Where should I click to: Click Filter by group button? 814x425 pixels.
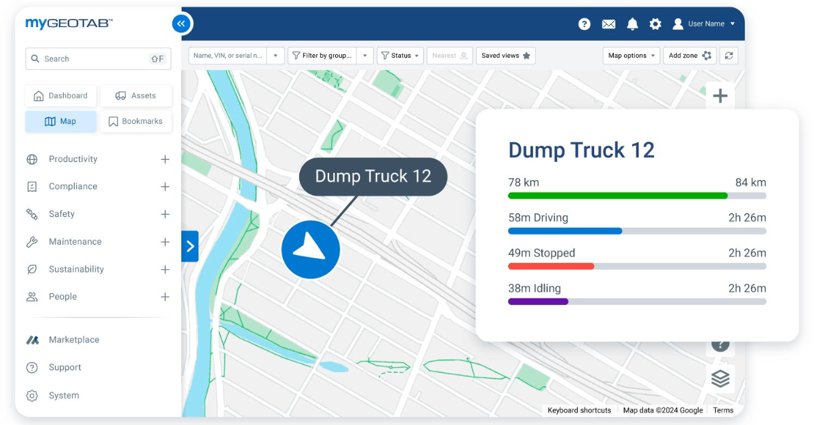coord(322,56)
